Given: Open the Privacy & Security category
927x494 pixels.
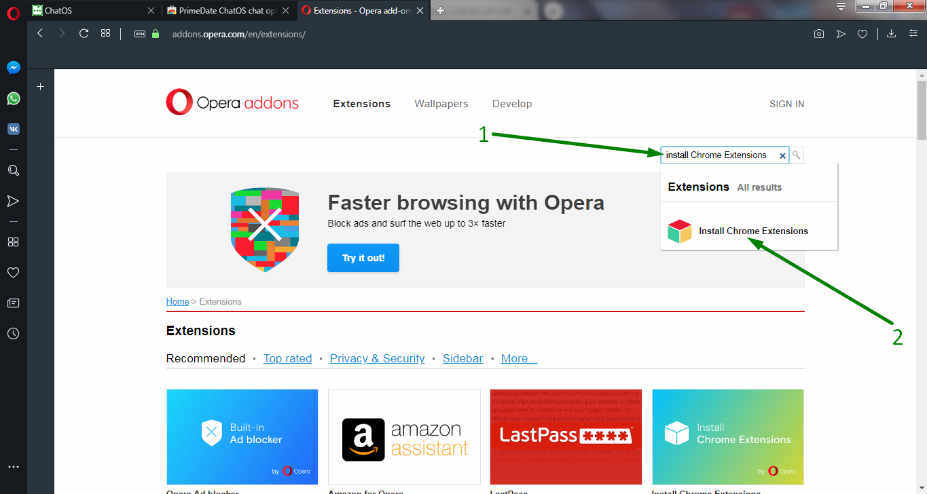Looking at the screenshot, I should (x=378, y=358).
